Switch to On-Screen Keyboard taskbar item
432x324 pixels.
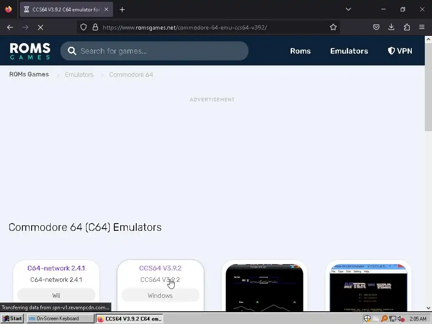pos(60,319)
